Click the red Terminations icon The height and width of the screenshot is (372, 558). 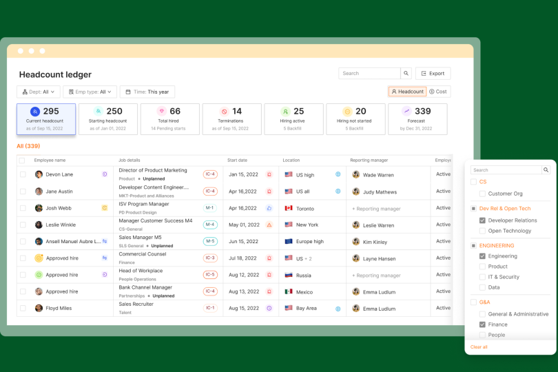tap(224, 112)
